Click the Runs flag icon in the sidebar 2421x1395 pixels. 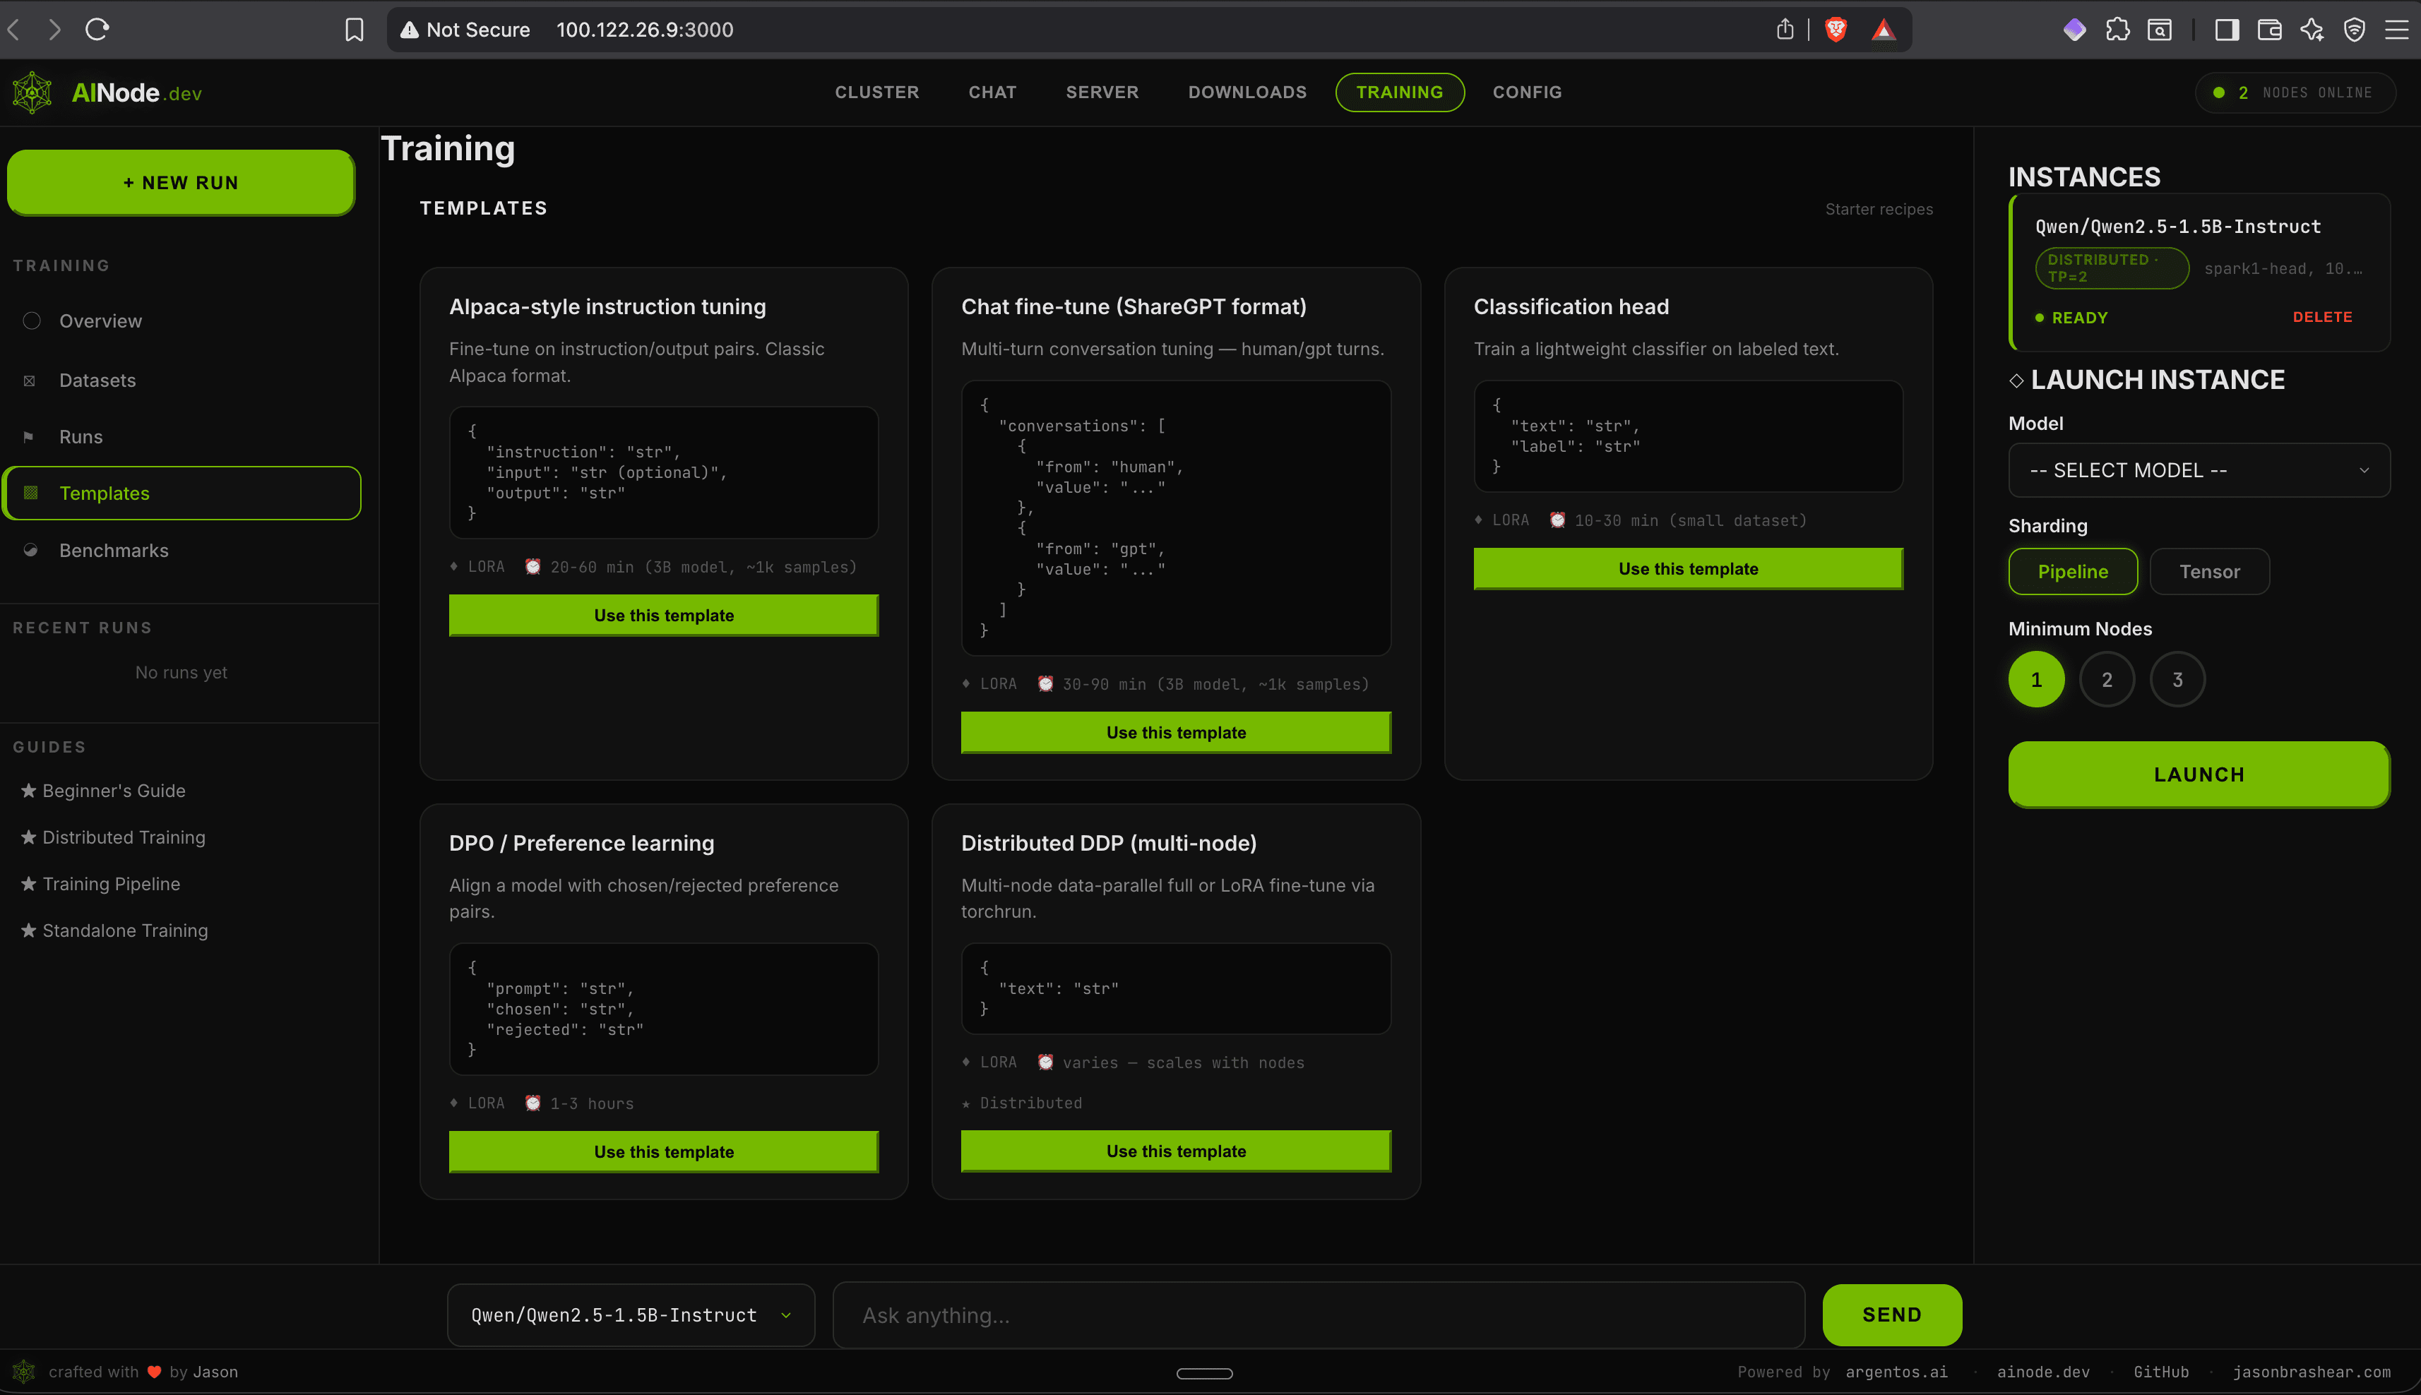pyautogui.click(x=29, y=437)
